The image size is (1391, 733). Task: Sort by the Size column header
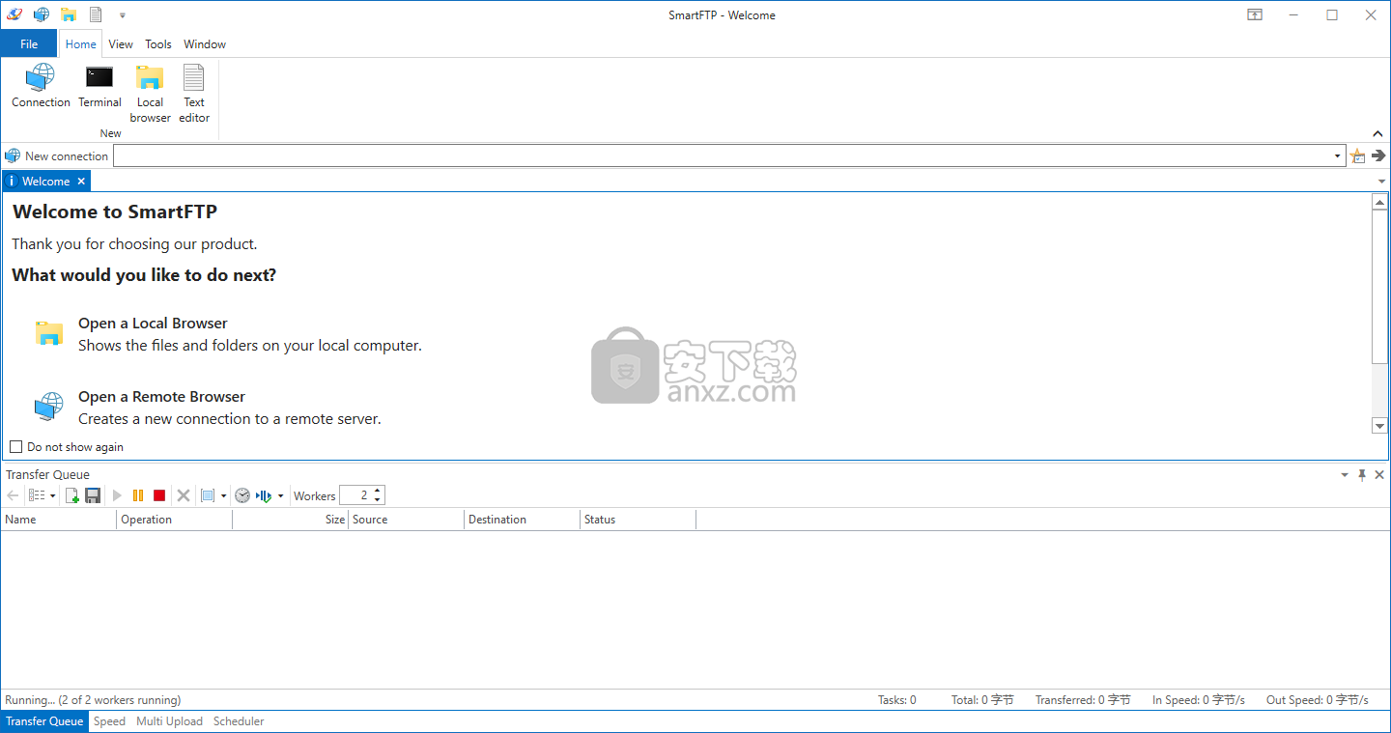pyautogui.click(x=290, y=519)
